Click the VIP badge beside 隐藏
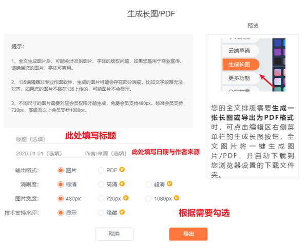Image resolution: width=308 pixels, height=249 pixels. (122, 213)
